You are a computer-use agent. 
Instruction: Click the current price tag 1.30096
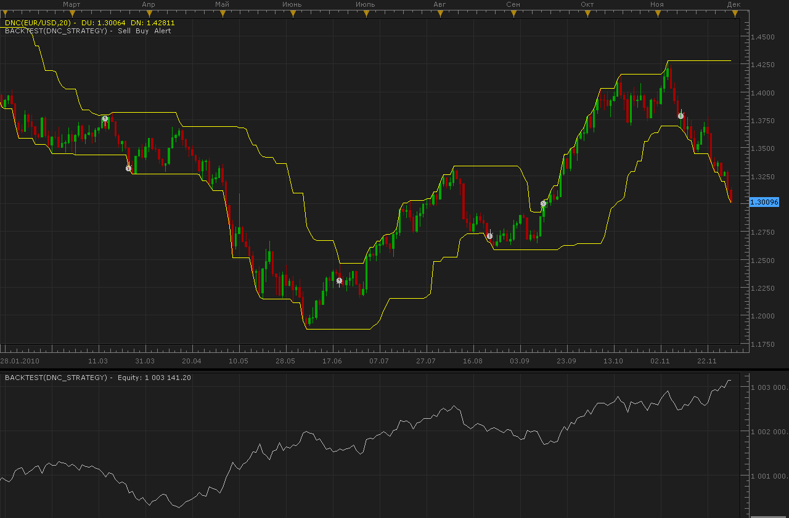(x=764, y=202)
